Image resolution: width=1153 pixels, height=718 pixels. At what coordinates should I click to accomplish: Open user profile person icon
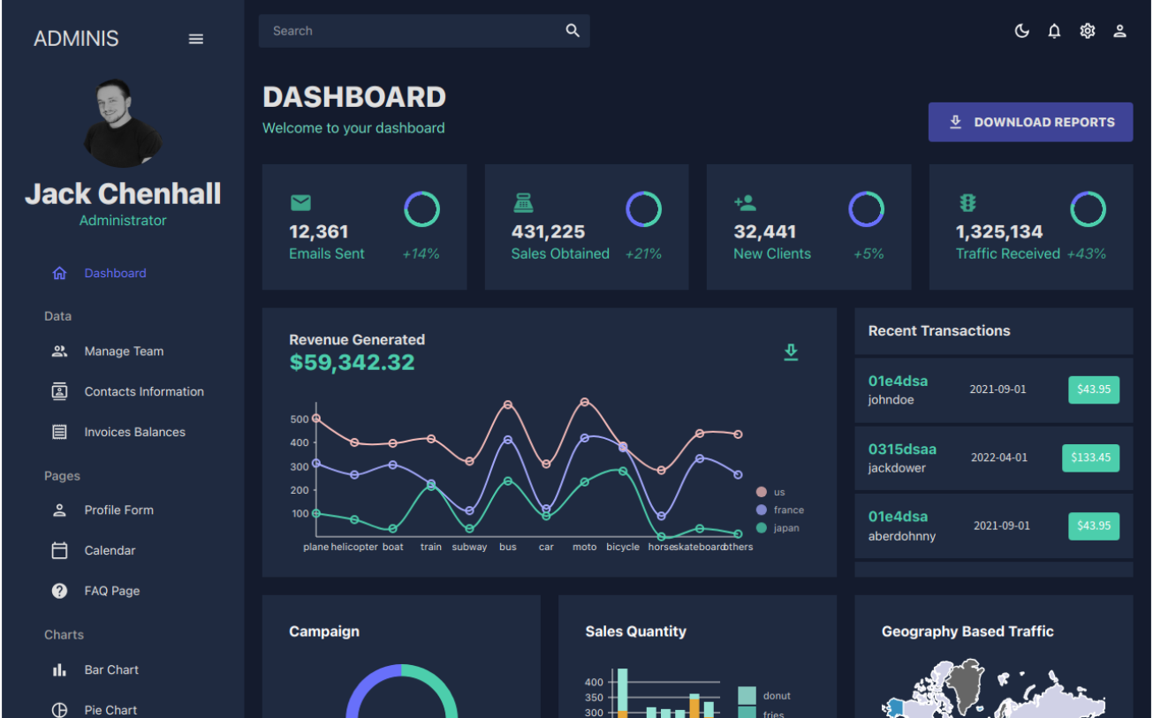(x=1119, y=31)
